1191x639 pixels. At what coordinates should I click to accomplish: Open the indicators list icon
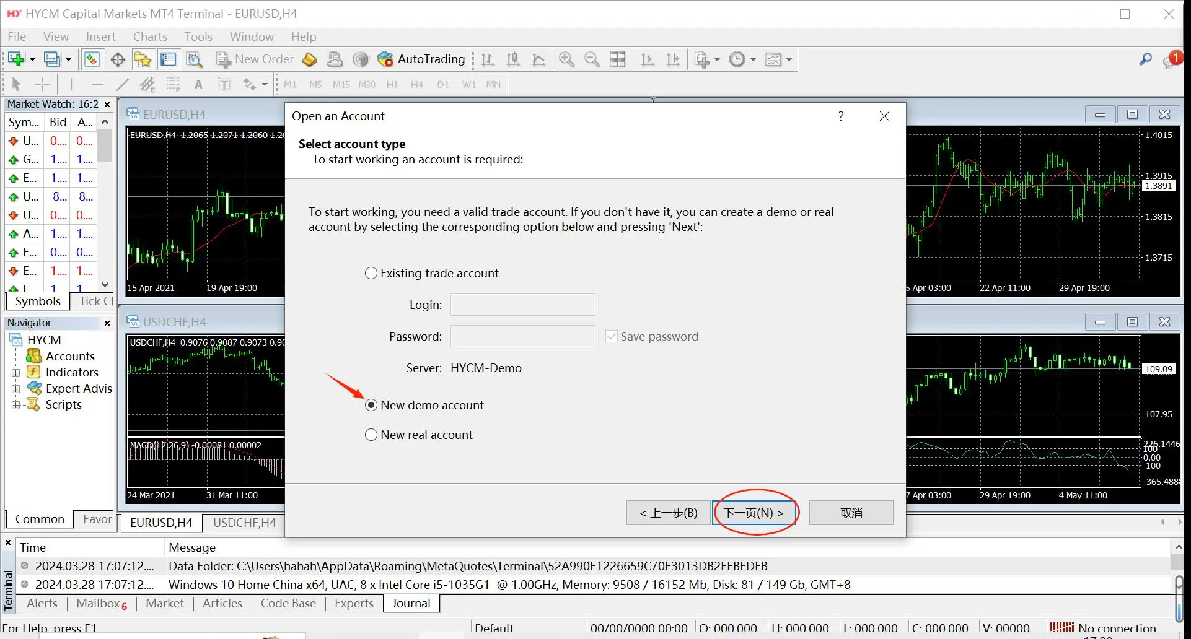701,59
